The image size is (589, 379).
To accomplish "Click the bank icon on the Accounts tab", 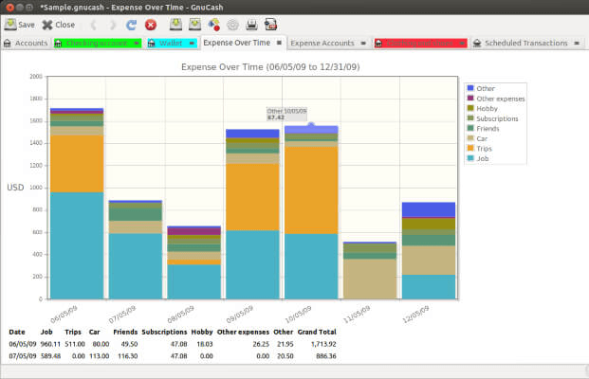I will (8, 44).
